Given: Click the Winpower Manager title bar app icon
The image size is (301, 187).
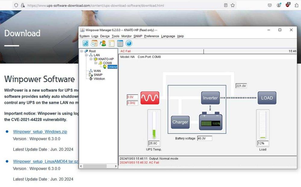Looking at the screenshot, I should pyautogui.click(x=82, y=30).
